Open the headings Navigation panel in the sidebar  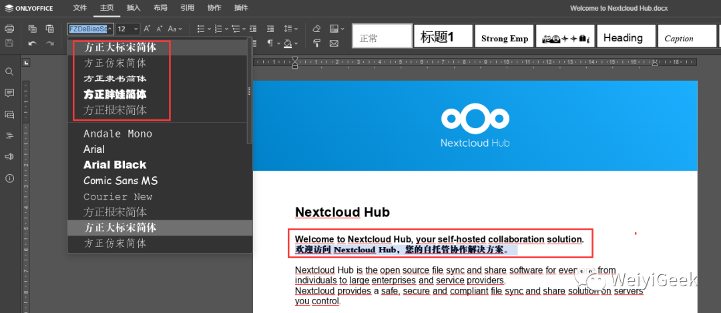pos(9,135)
